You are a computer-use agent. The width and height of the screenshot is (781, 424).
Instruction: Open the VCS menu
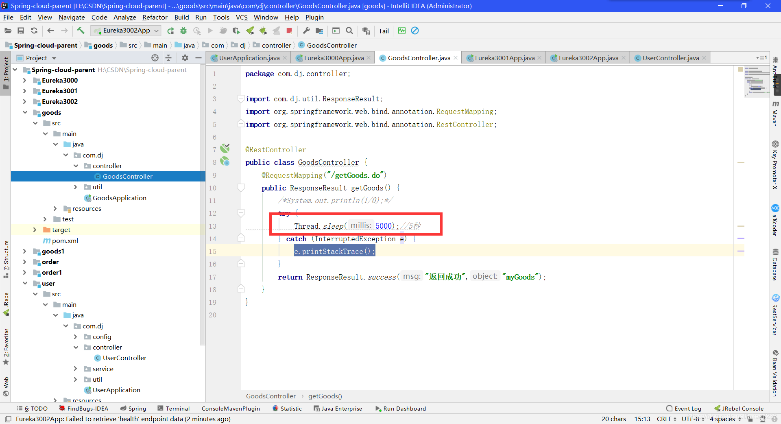(x=242, y=17)
